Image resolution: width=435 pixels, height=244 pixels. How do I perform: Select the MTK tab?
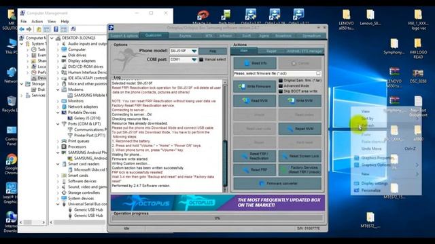point(209,36)
